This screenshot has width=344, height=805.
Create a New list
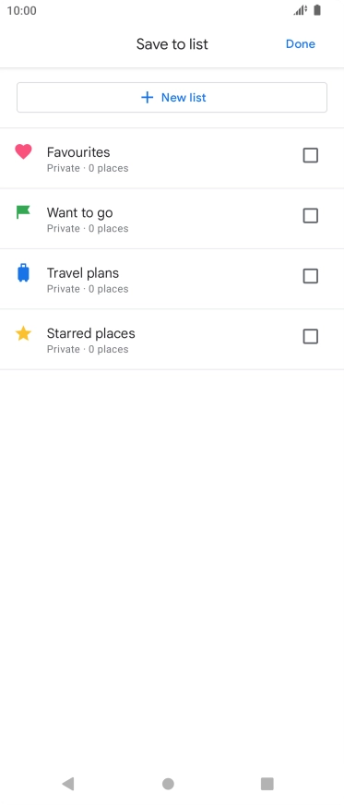172,98
